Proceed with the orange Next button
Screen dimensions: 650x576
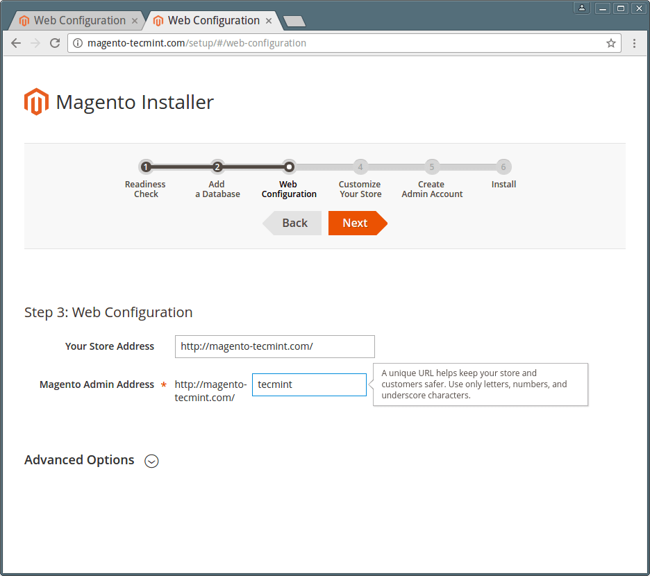[x=358, y=223]
